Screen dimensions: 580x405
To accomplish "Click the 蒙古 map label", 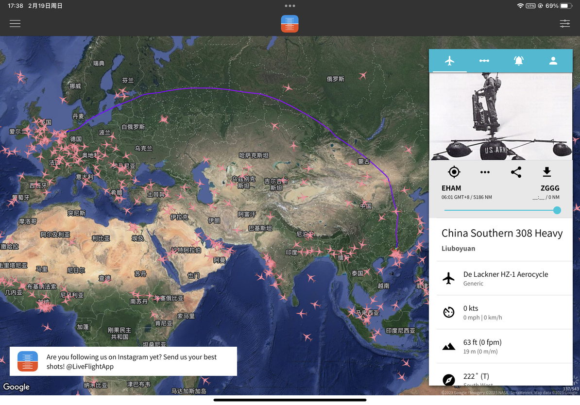I will [364, 162].
